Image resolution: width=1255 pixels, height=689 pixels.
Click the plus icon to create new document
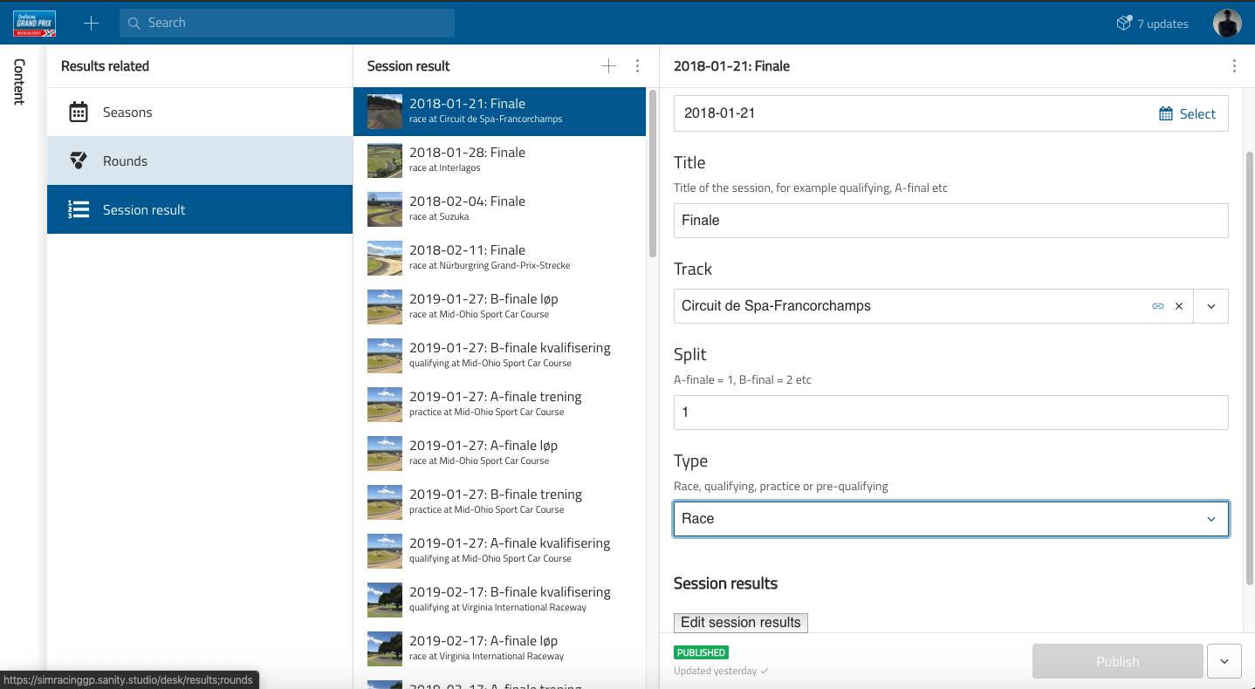(91, 24)
